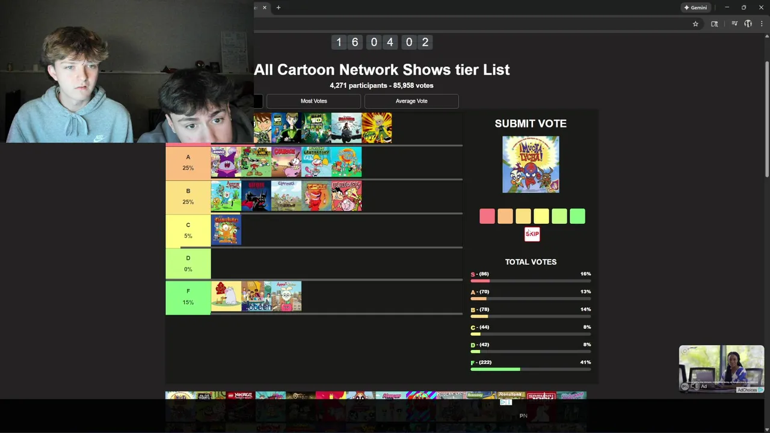Click the S total votes bar
770x433 pixels.
point(531,281)
